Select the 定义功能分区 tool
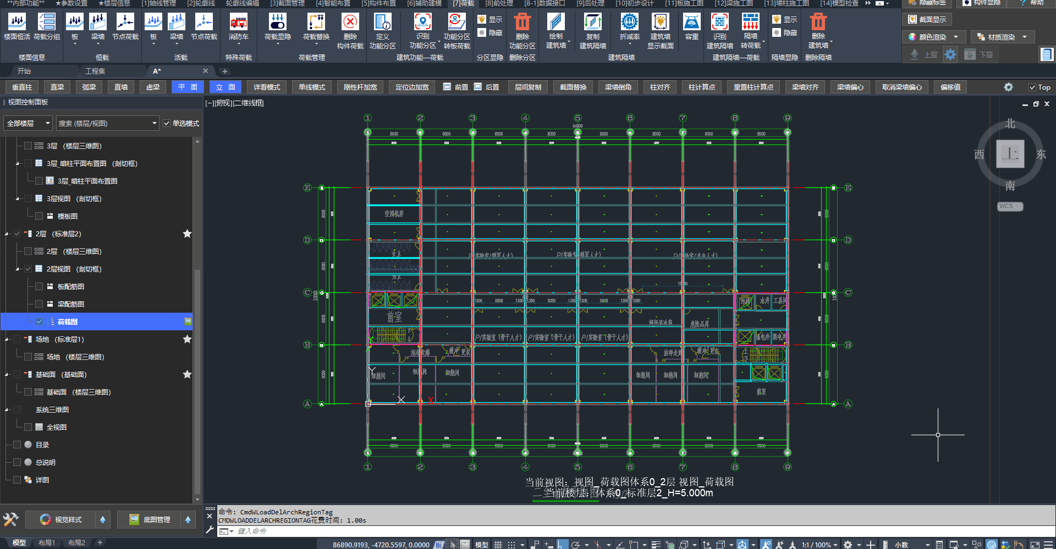Viewport: 1056px width, 549px height. [x=382, y=23]
